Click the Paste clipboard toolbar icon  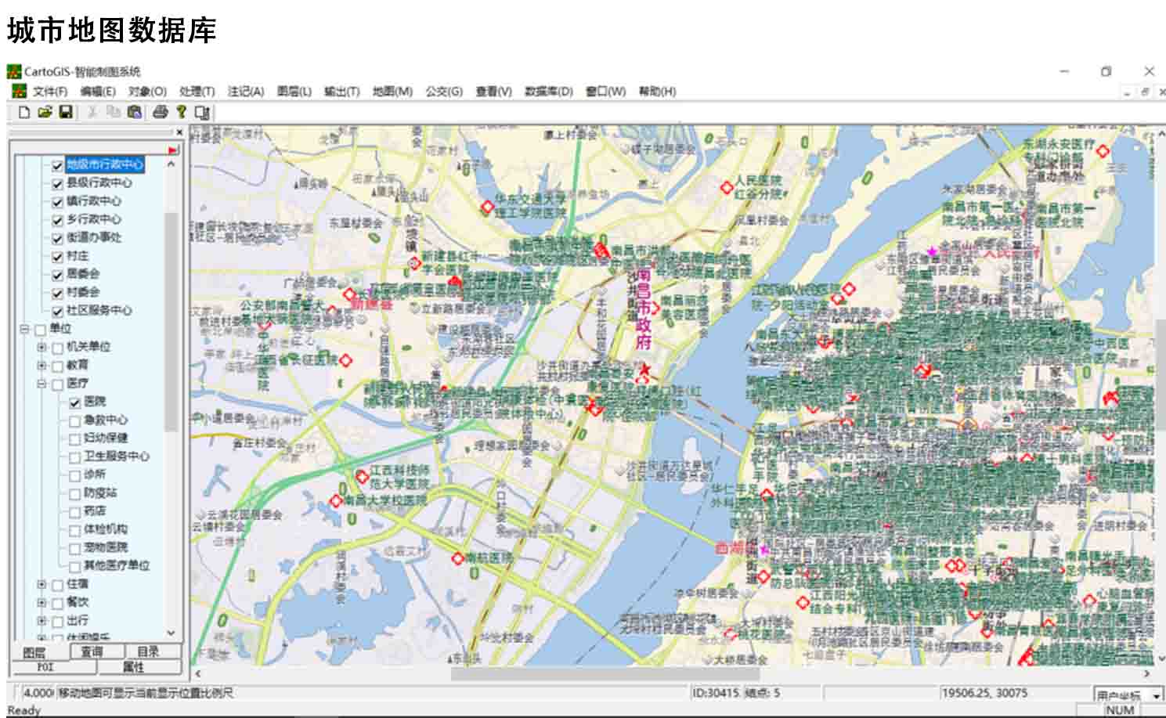(135, 112)
